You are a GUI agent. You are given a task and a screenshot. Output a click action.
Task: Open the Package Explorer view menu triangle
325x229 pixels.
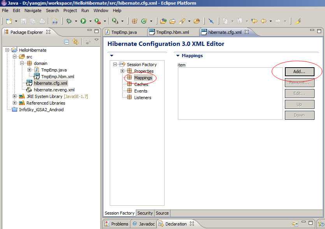[97, 40]
